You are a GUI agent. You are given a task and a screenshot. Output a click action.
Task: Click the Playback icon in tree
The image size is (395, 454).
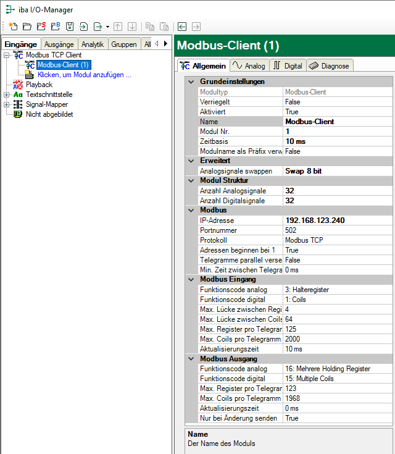click(x=18, y=85)
